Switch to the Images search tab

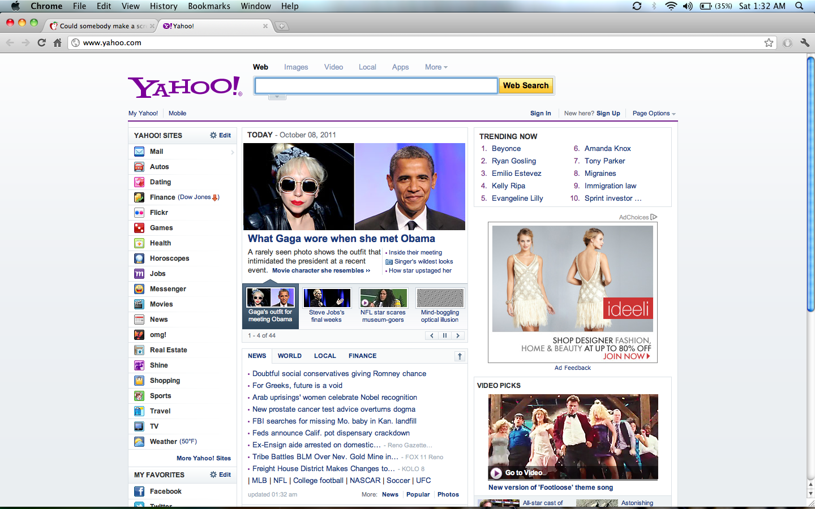click(x=296, y=67)
